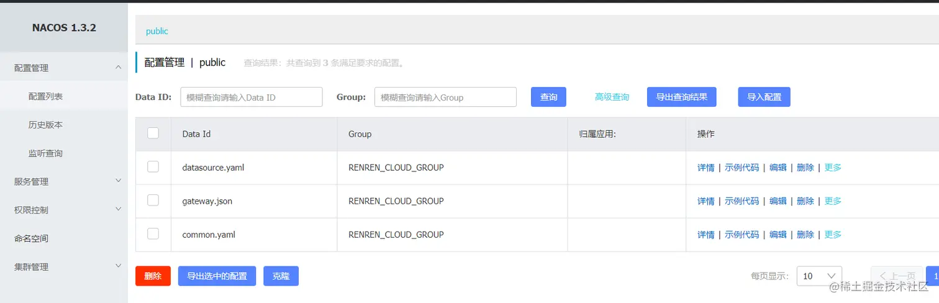
Task: Click 删除 for datasource.yaml
Action: pos(805,168)
